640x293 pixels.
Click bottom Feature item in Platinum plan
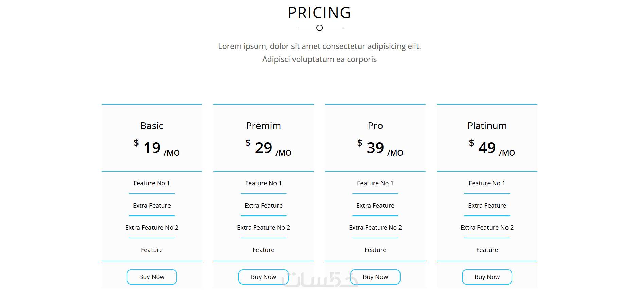(487, 250)
